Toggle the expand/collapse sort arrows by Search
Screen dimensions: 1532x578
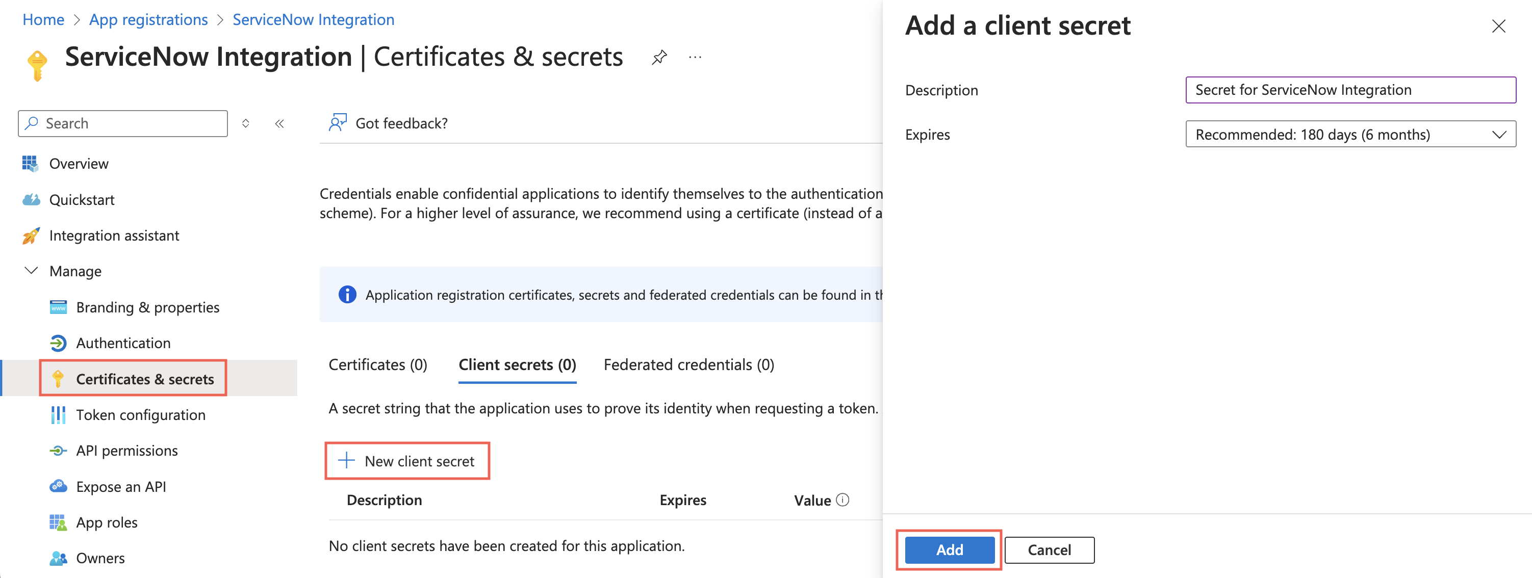coord(246,123)
